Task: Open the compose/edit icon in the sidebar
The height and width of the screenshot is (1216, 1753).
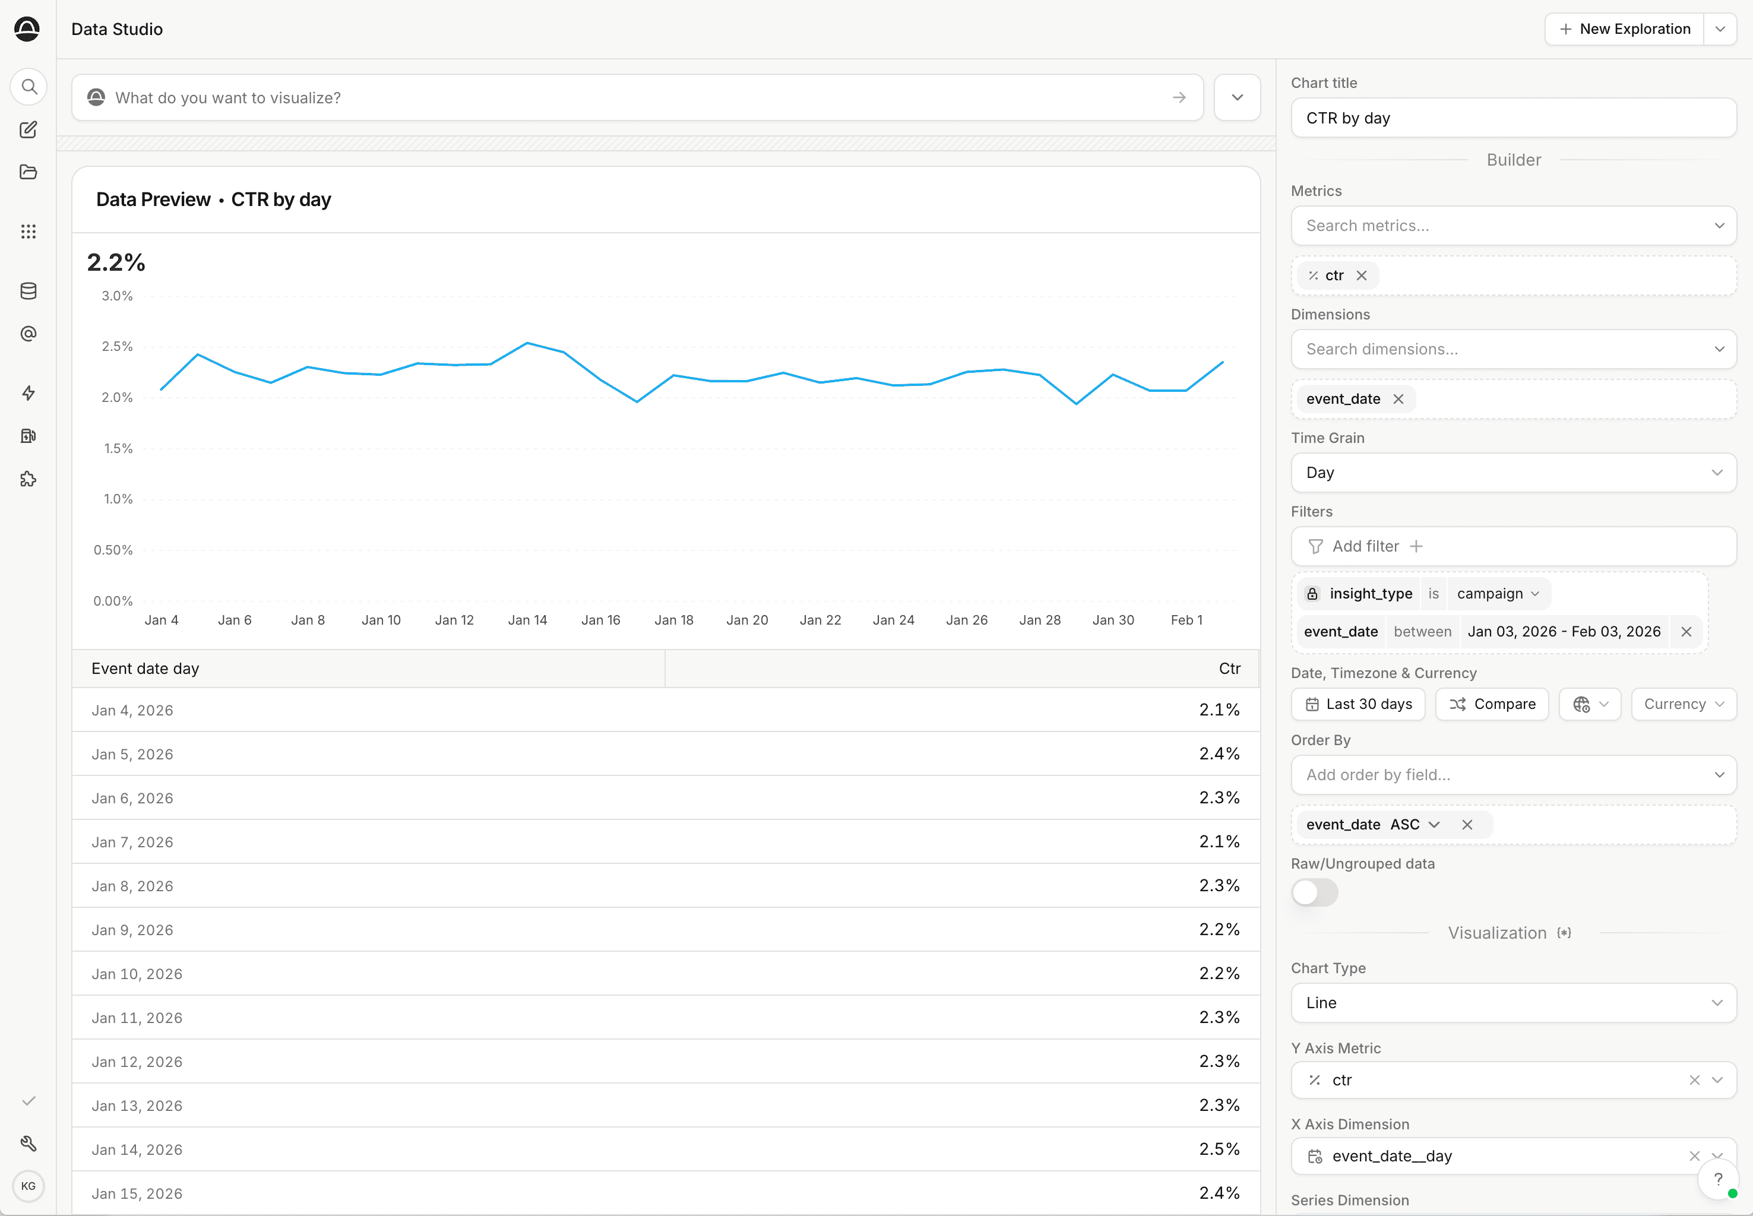Action: point(28,129)
